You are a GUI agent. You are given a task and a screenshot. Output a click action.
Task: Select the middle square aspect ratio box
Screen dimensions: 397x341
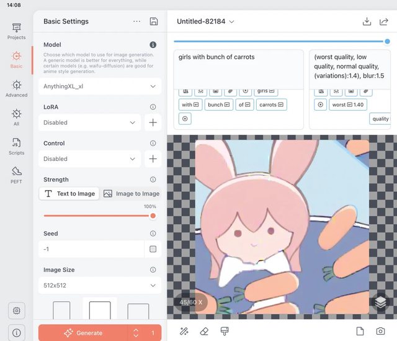[x=100, y=311]
